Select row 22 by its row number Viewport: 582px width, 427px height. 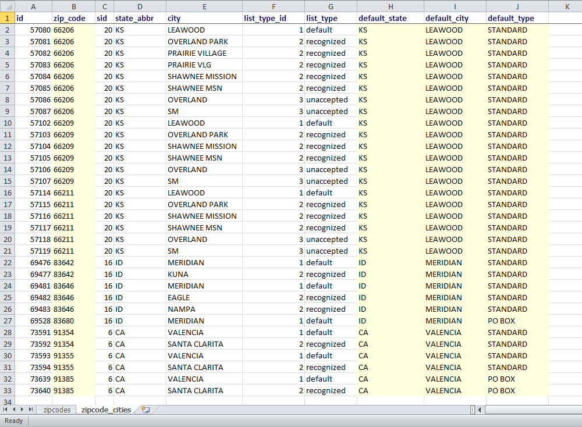pyautogui.click(x=8, y=262)
